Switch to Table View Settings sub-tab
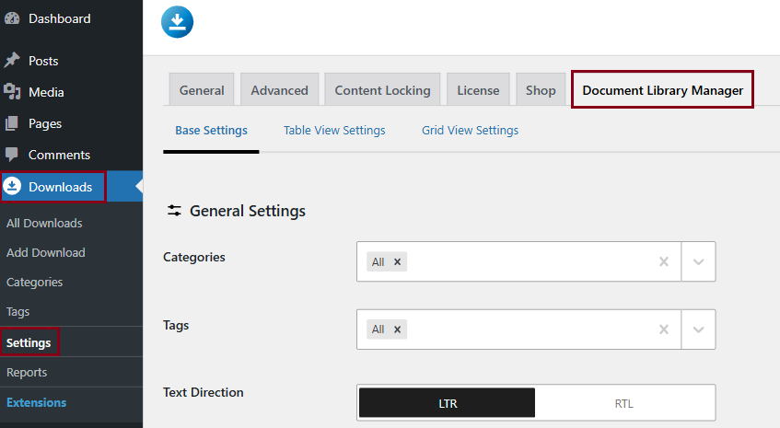 (x=334, y=130)
